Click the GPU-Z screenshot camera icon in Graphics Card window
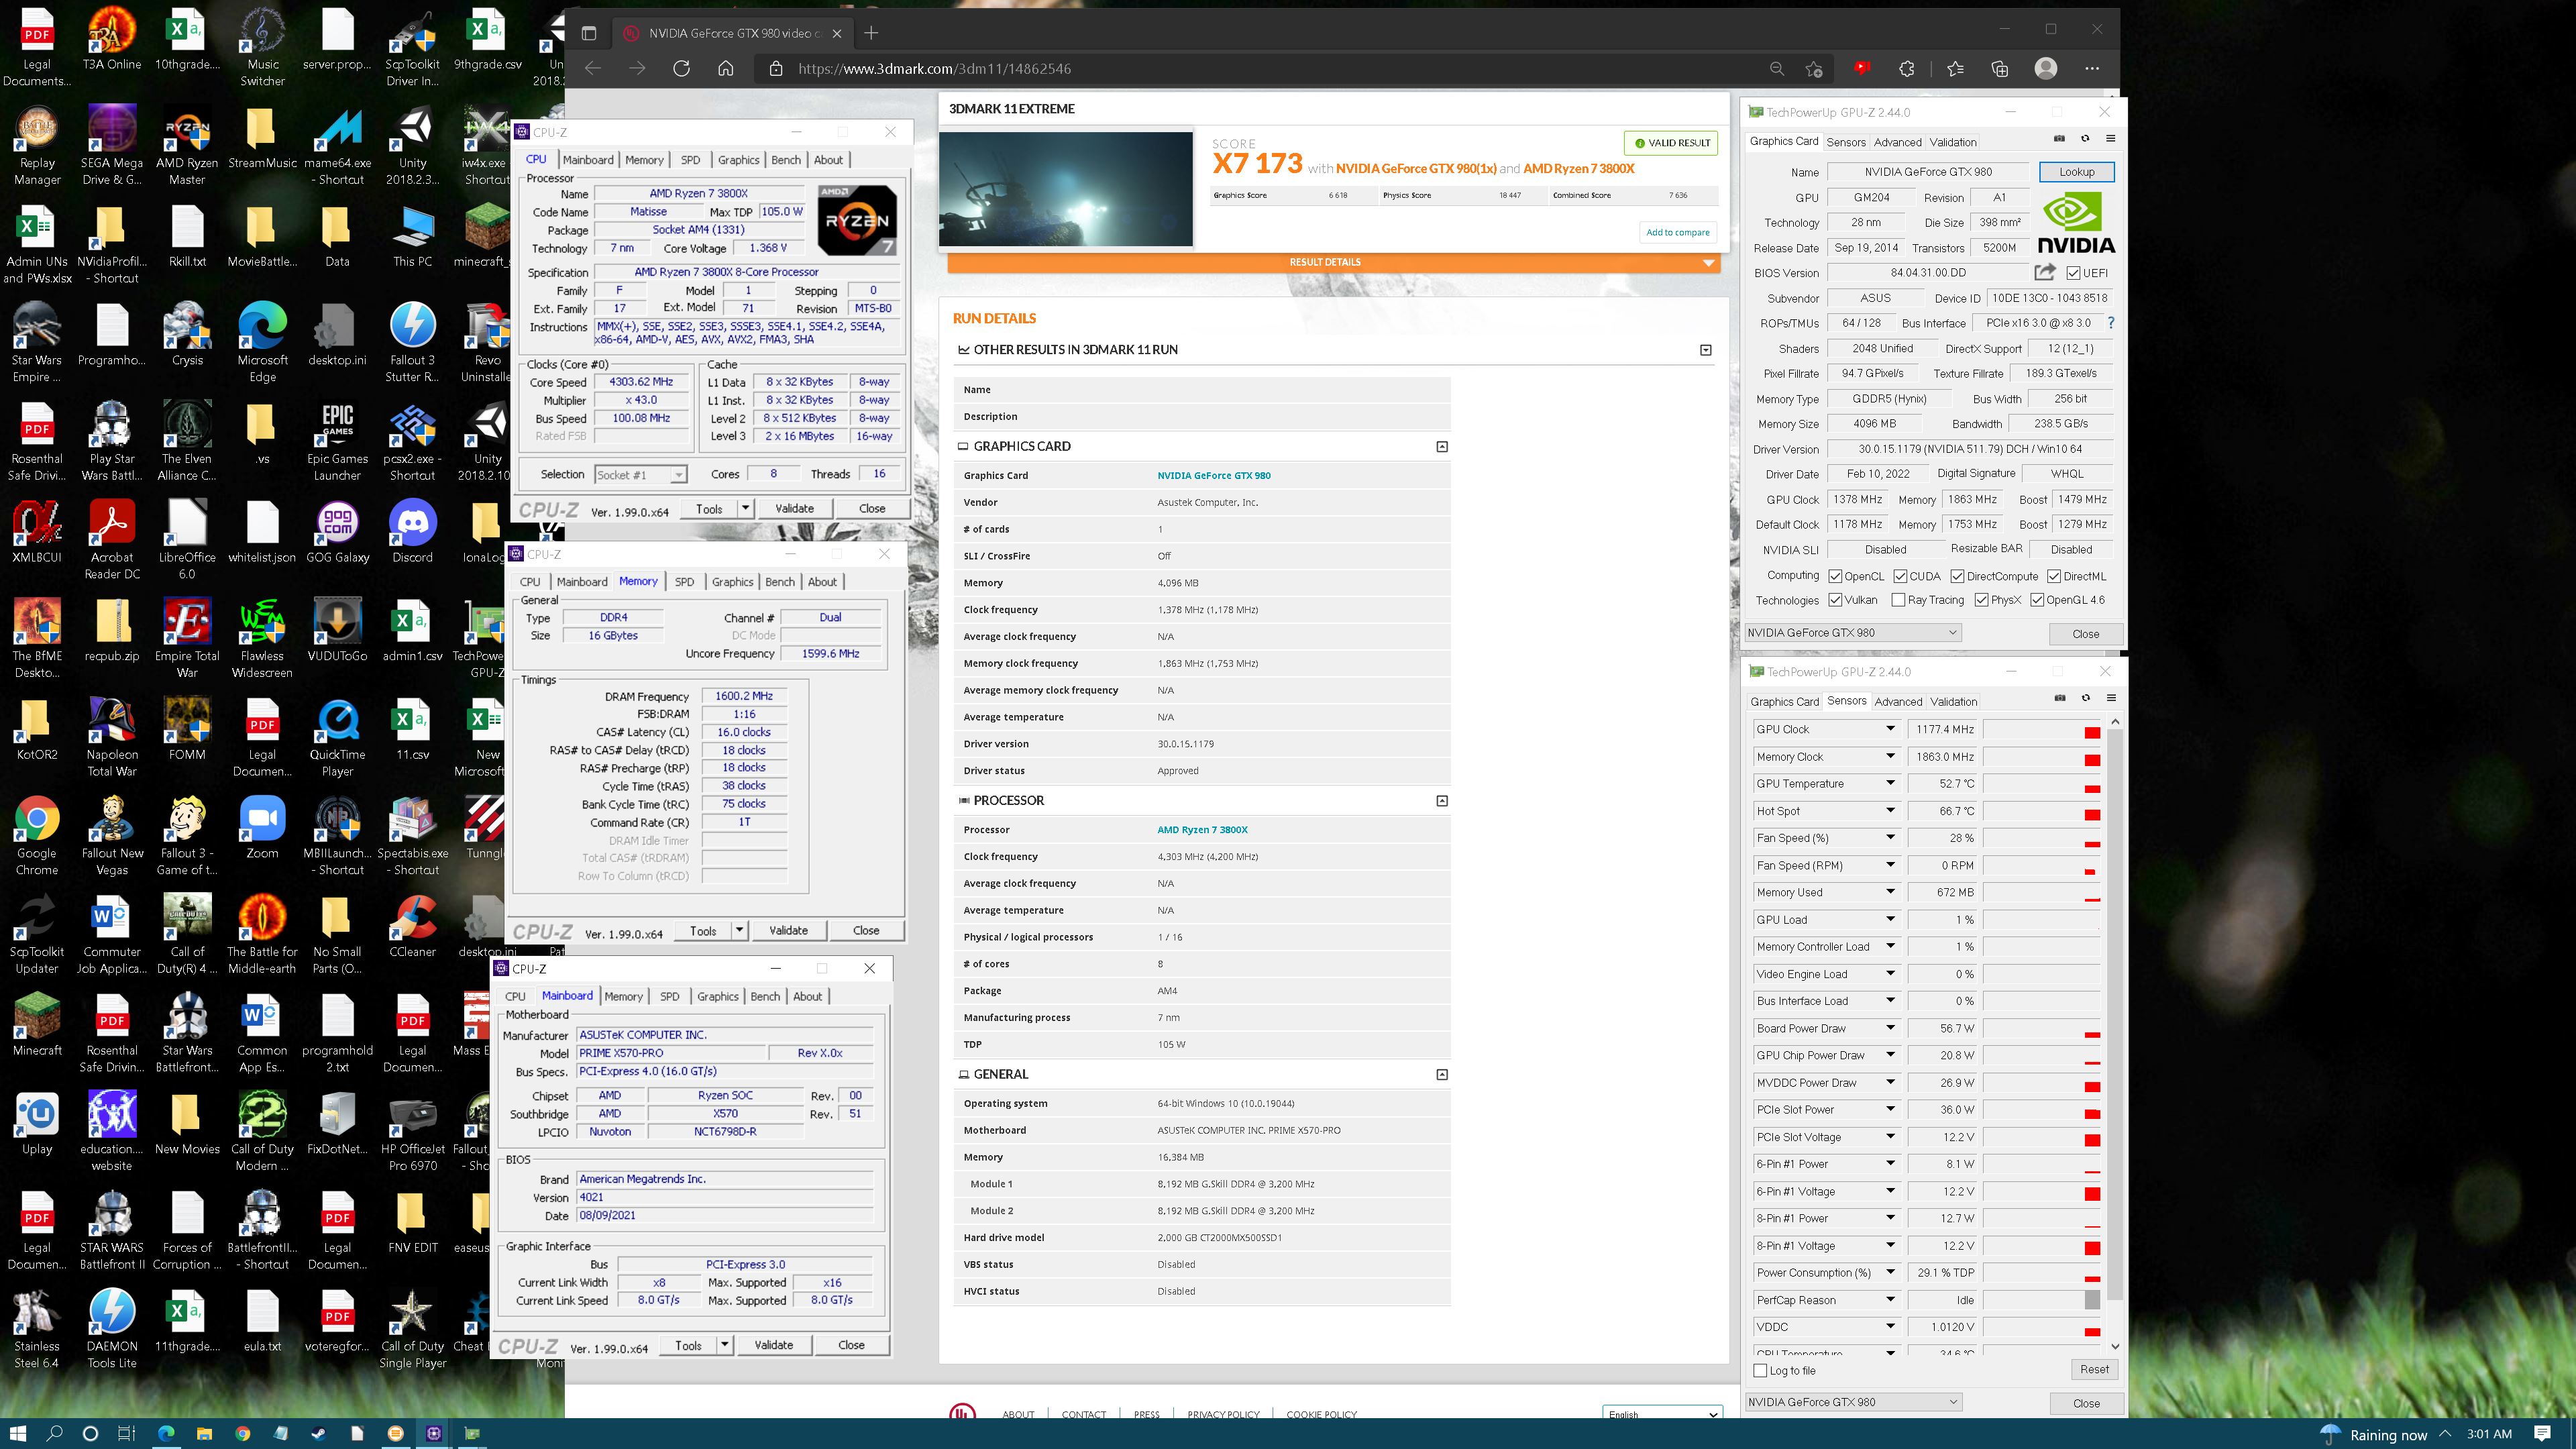 click(x=2059, y=138)
